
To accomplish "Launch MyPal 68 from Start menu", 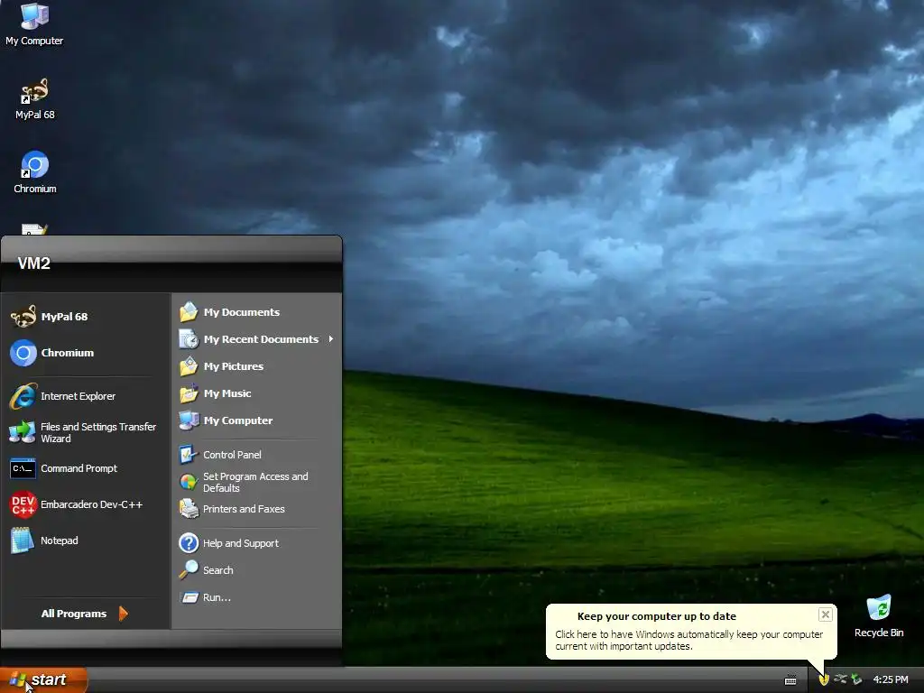I will (86, 317).
